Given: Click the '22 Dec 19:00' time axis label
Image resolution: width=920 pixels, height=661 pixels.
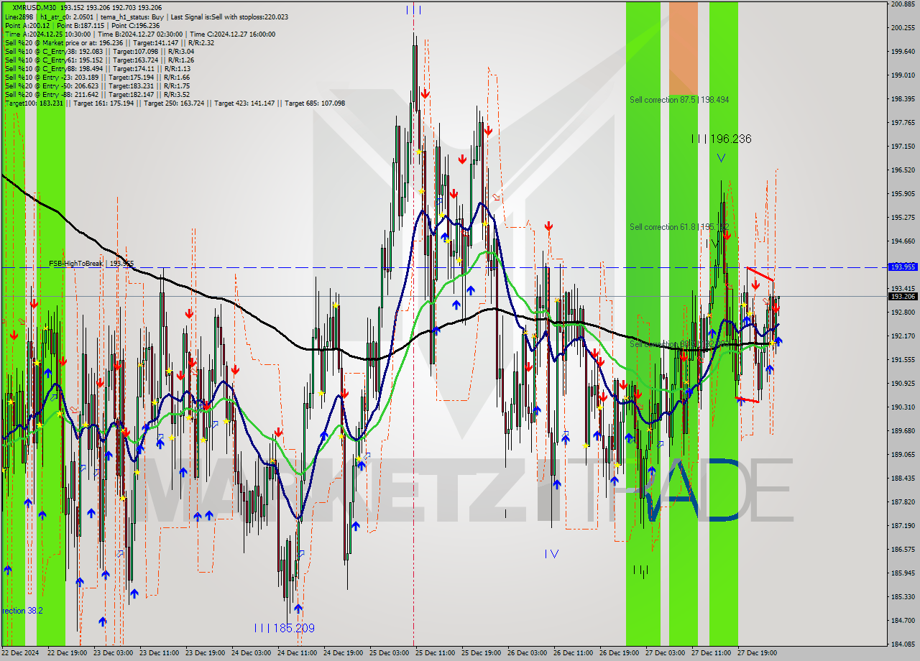Looking at the screenshot, I should 68,653.
